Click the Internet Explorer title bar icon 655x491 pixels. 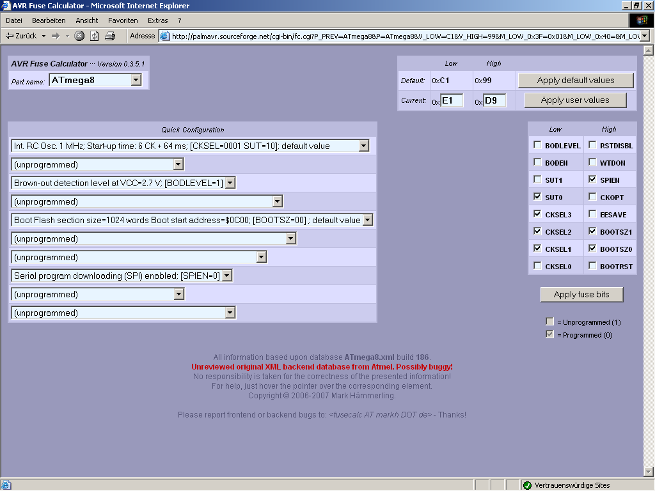(x=6, y=5)
